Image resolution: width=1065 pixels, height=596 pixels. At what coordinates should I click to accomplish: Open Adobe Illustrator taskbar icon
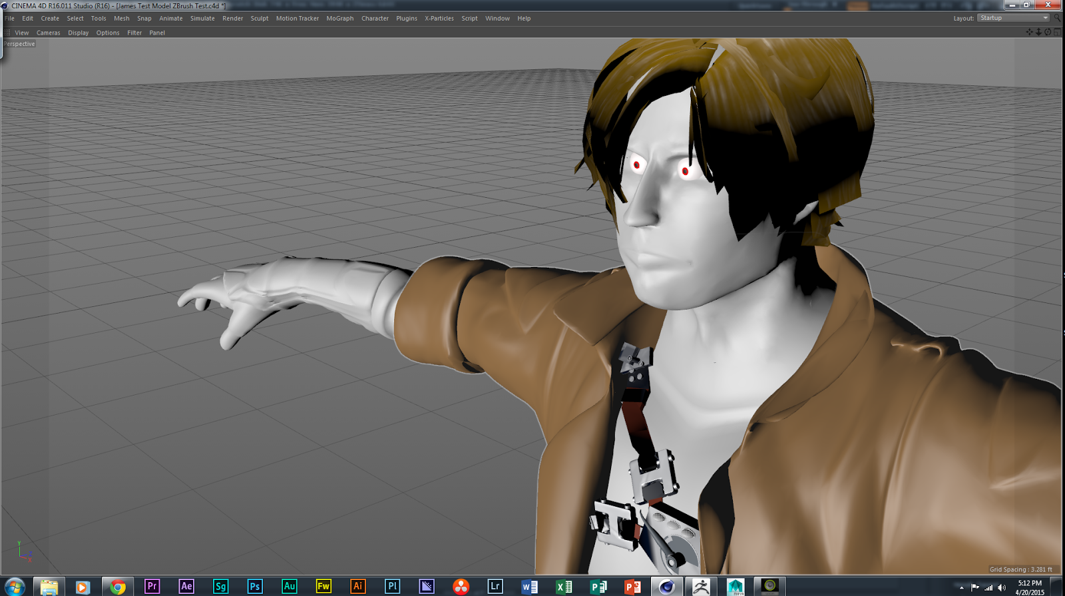click(358, 587)
